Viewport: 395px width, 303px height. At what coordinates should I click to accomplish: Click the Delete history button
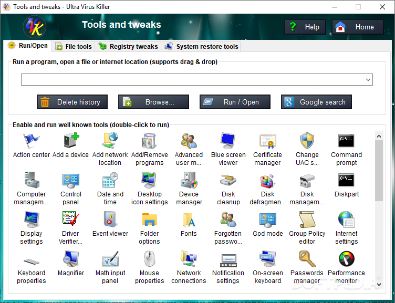click(72, 102)
